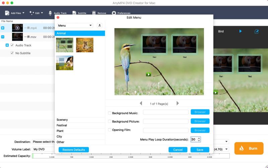Browse for Background Picture file
The image size is (268, 168).
tap(200, 121)
